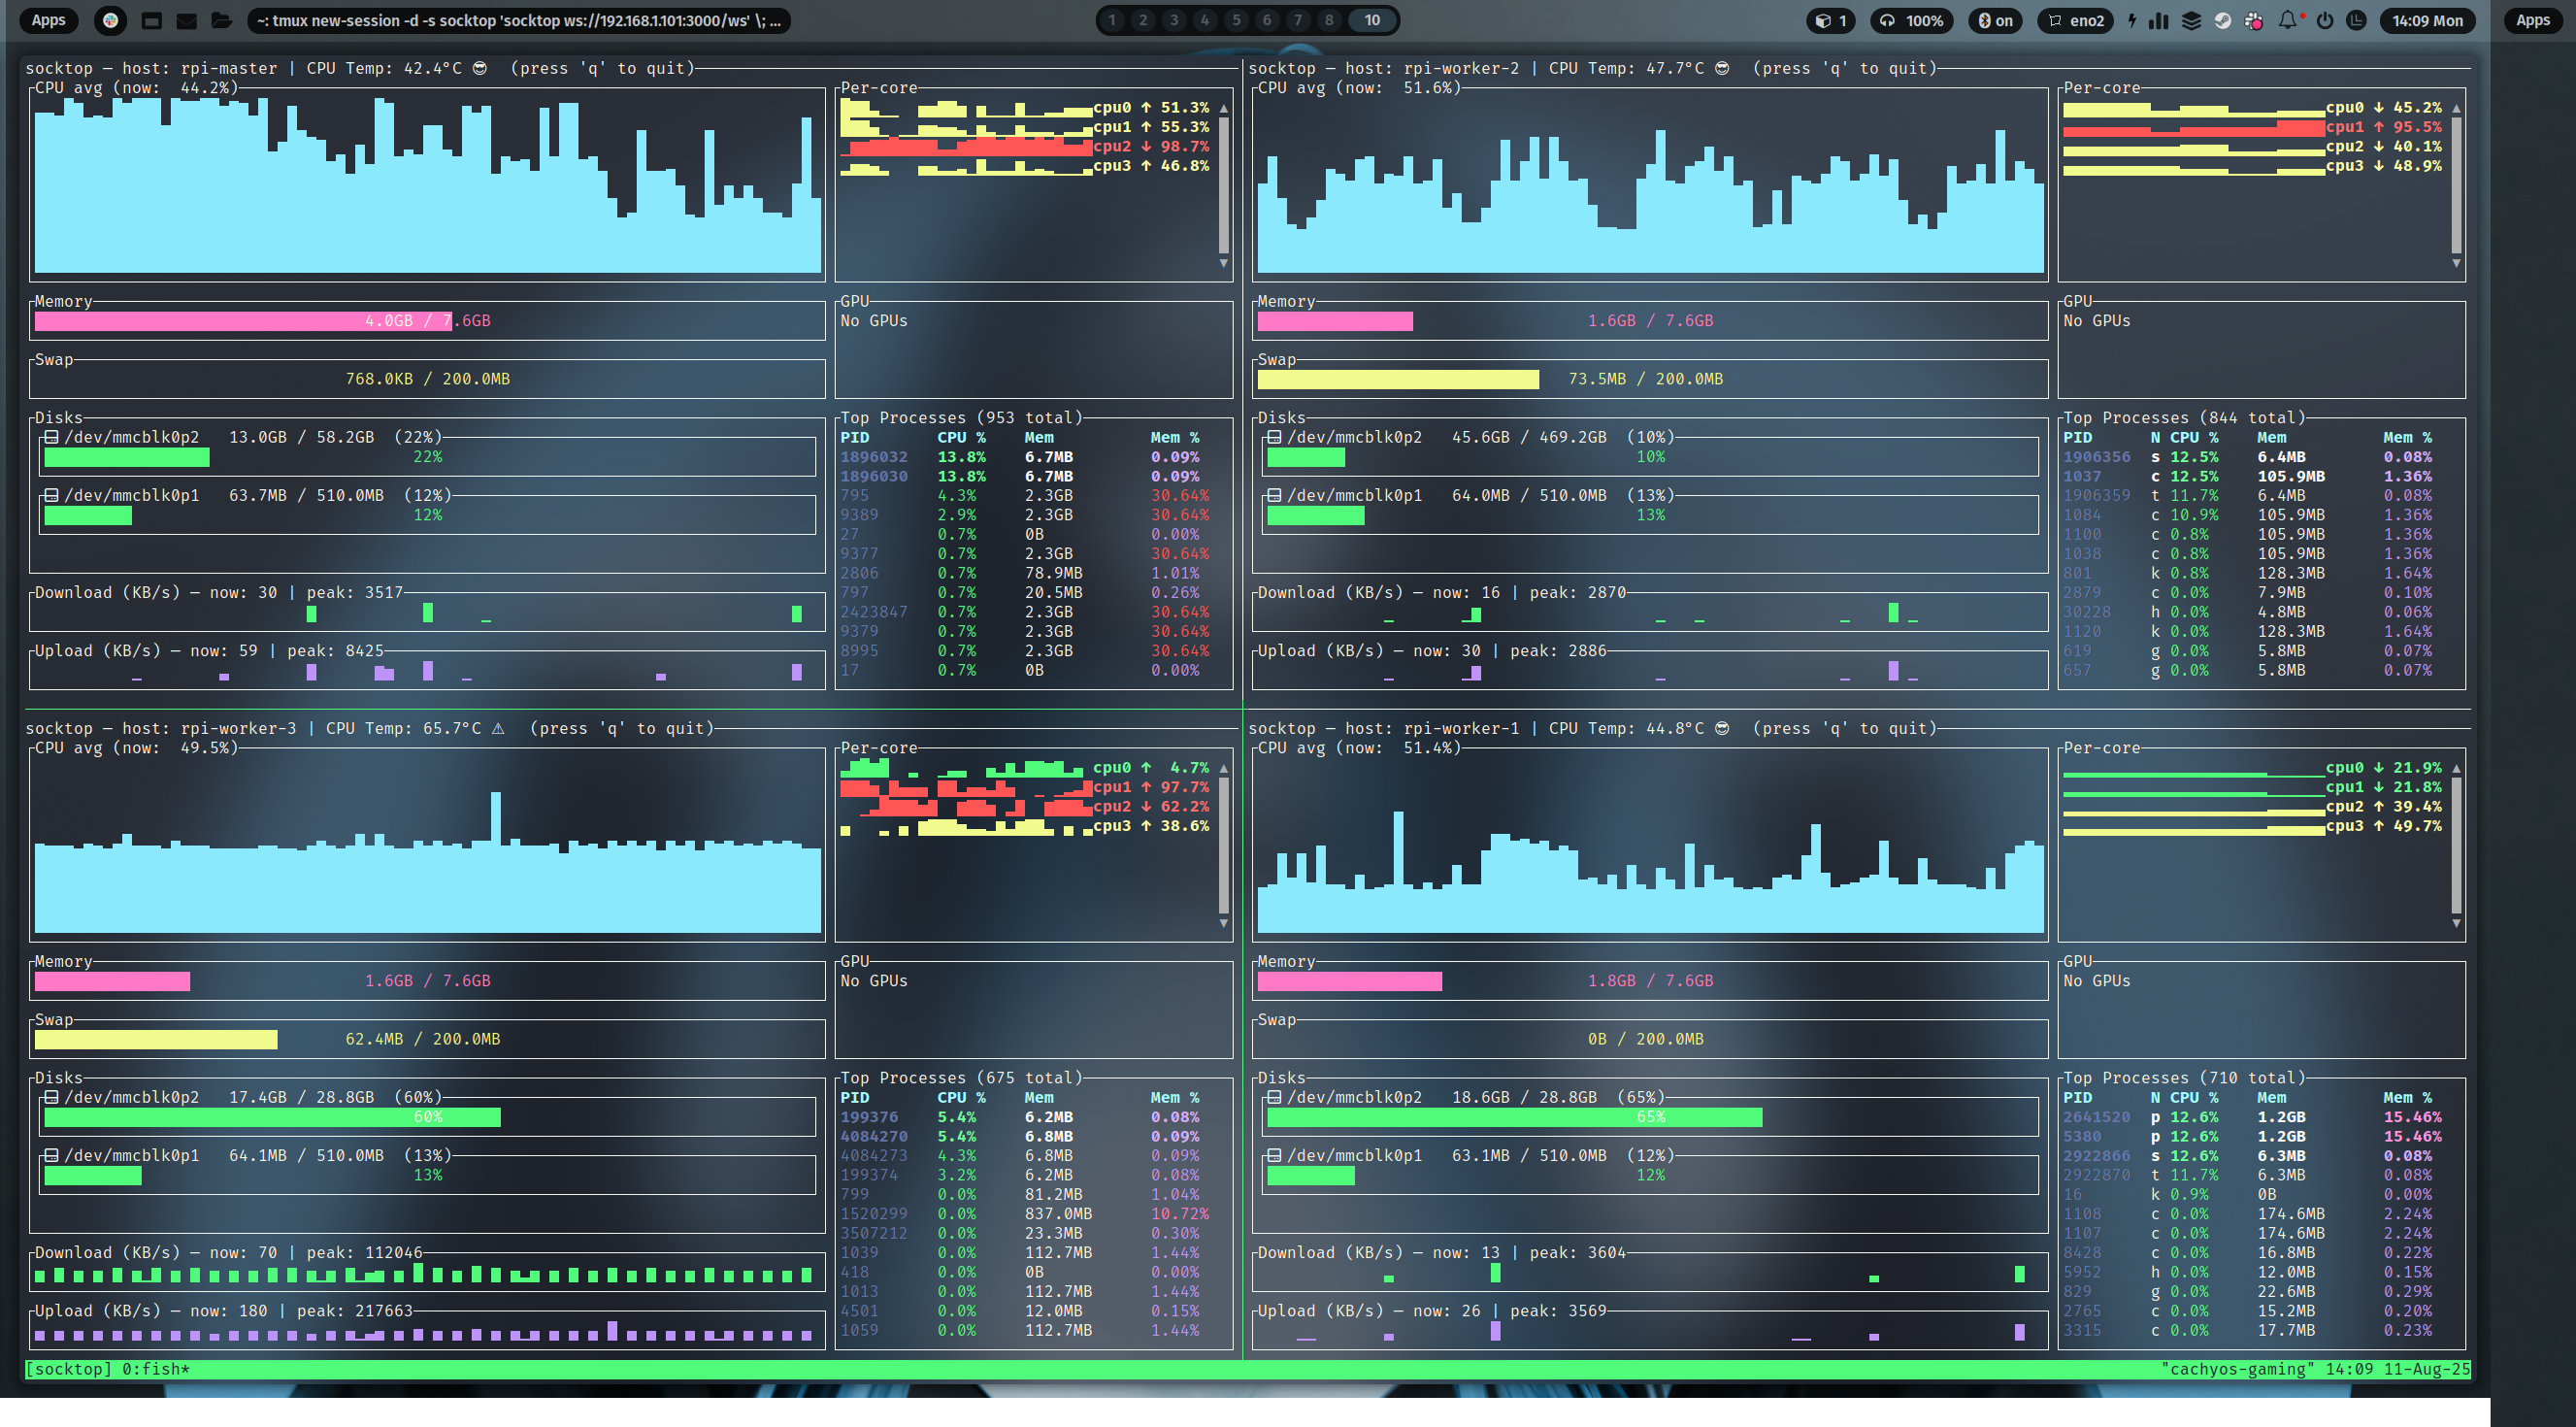Open the Slack launcher icon in top bar
This screenshot has width=2576, height=1427.
[x=111, y=20]
